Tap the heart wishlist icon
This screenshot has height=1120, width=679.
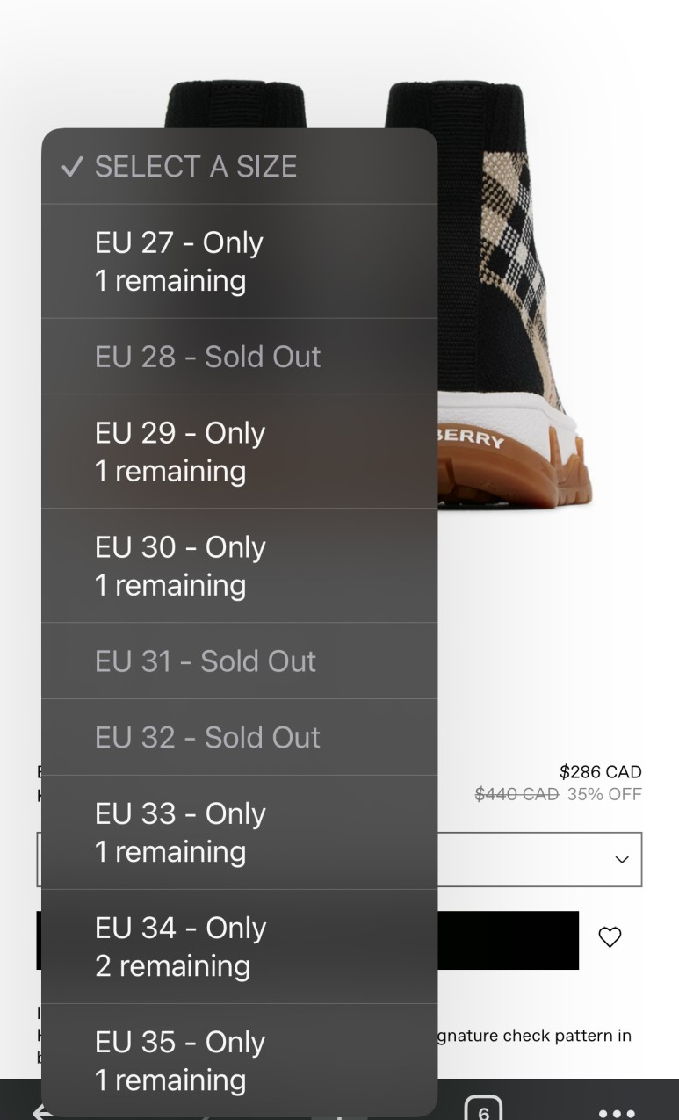610,937
